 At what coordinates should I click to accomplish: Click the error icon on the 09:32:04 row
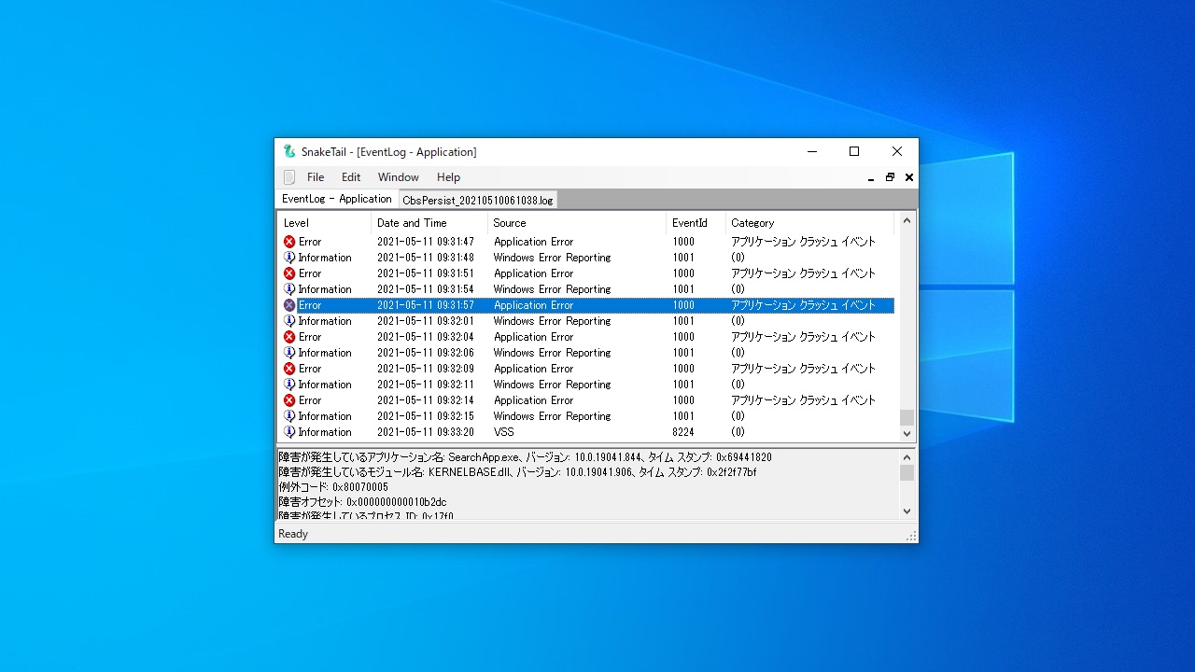[289, 337]
